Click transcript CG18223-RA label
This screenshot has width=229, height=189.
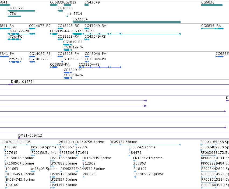pos(69,37)
